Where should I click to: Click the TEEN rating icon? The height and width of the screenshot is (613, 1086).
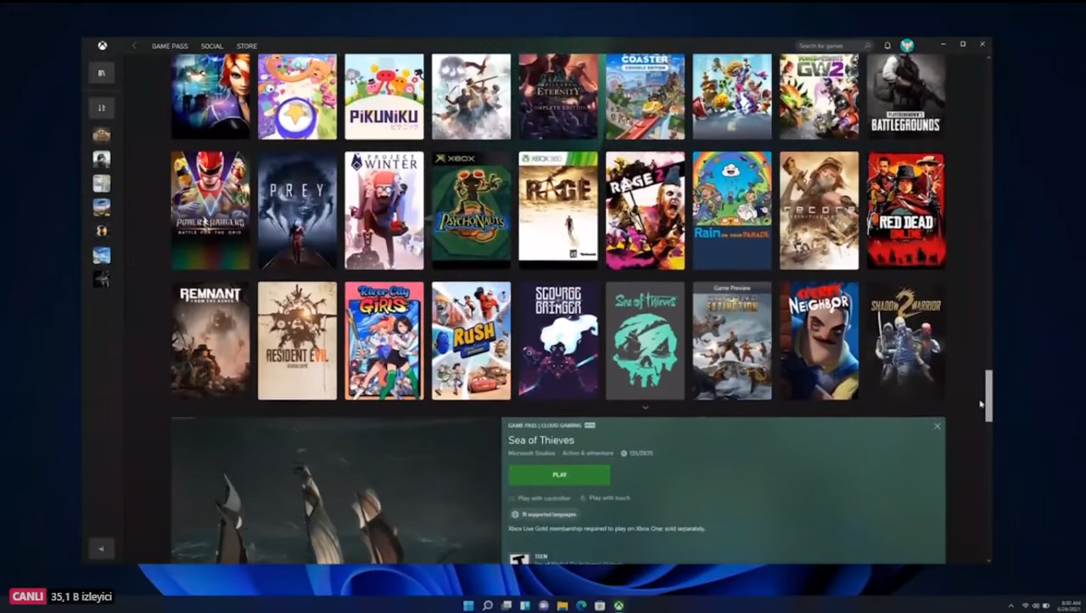pyautogui.click(x=518, y=560)
